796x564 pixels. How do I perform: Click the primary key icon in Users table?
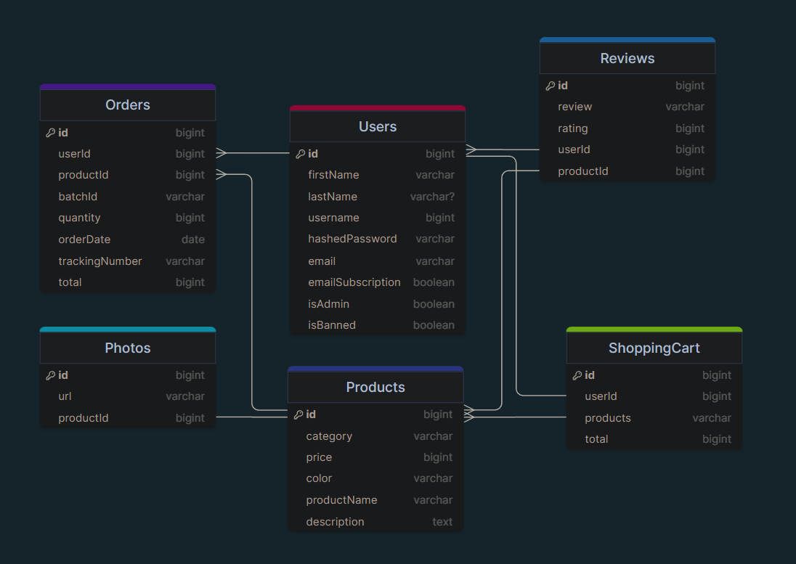pyautogui.click(x=301, y=154)
